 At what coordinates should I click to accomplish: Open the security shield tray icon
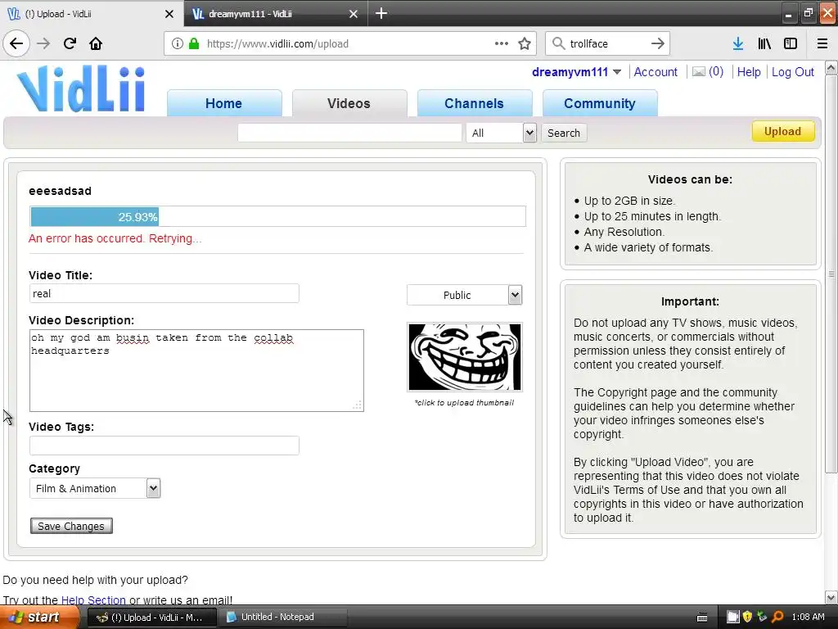pyautogui.click(x=748, y=617)
